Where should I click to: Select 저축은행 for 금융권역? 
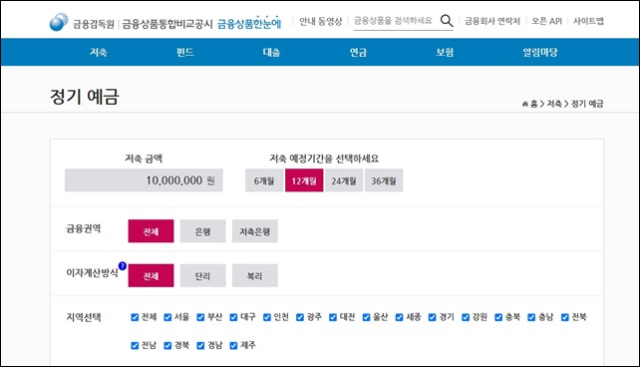coord(254,231)
